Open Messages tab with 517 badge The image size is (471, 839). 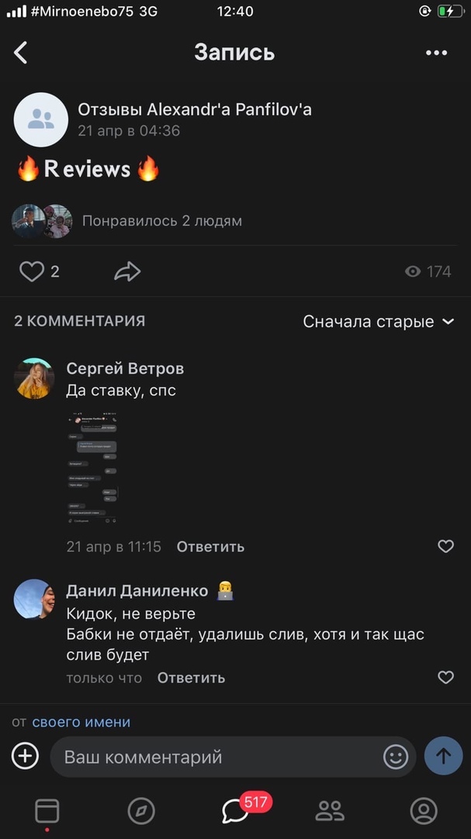point(236,811)
